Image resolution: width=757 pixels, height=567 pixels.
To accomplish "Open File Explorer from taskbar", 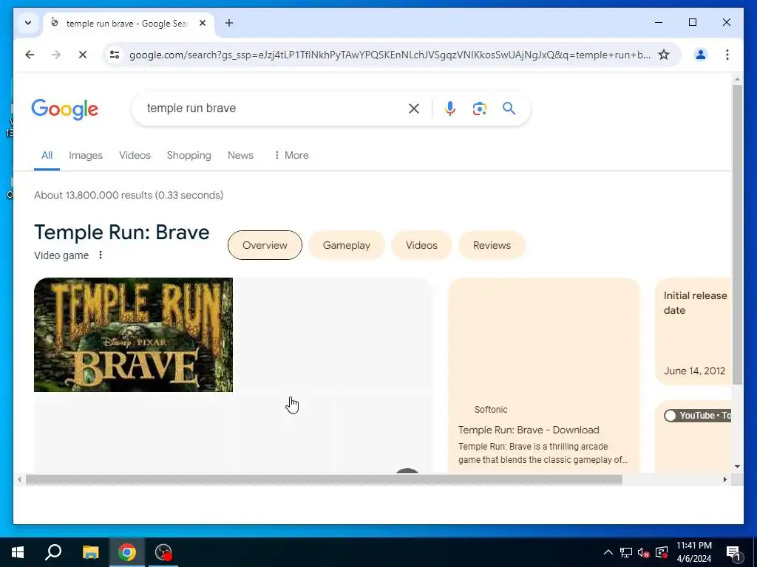I will [90, 552].
